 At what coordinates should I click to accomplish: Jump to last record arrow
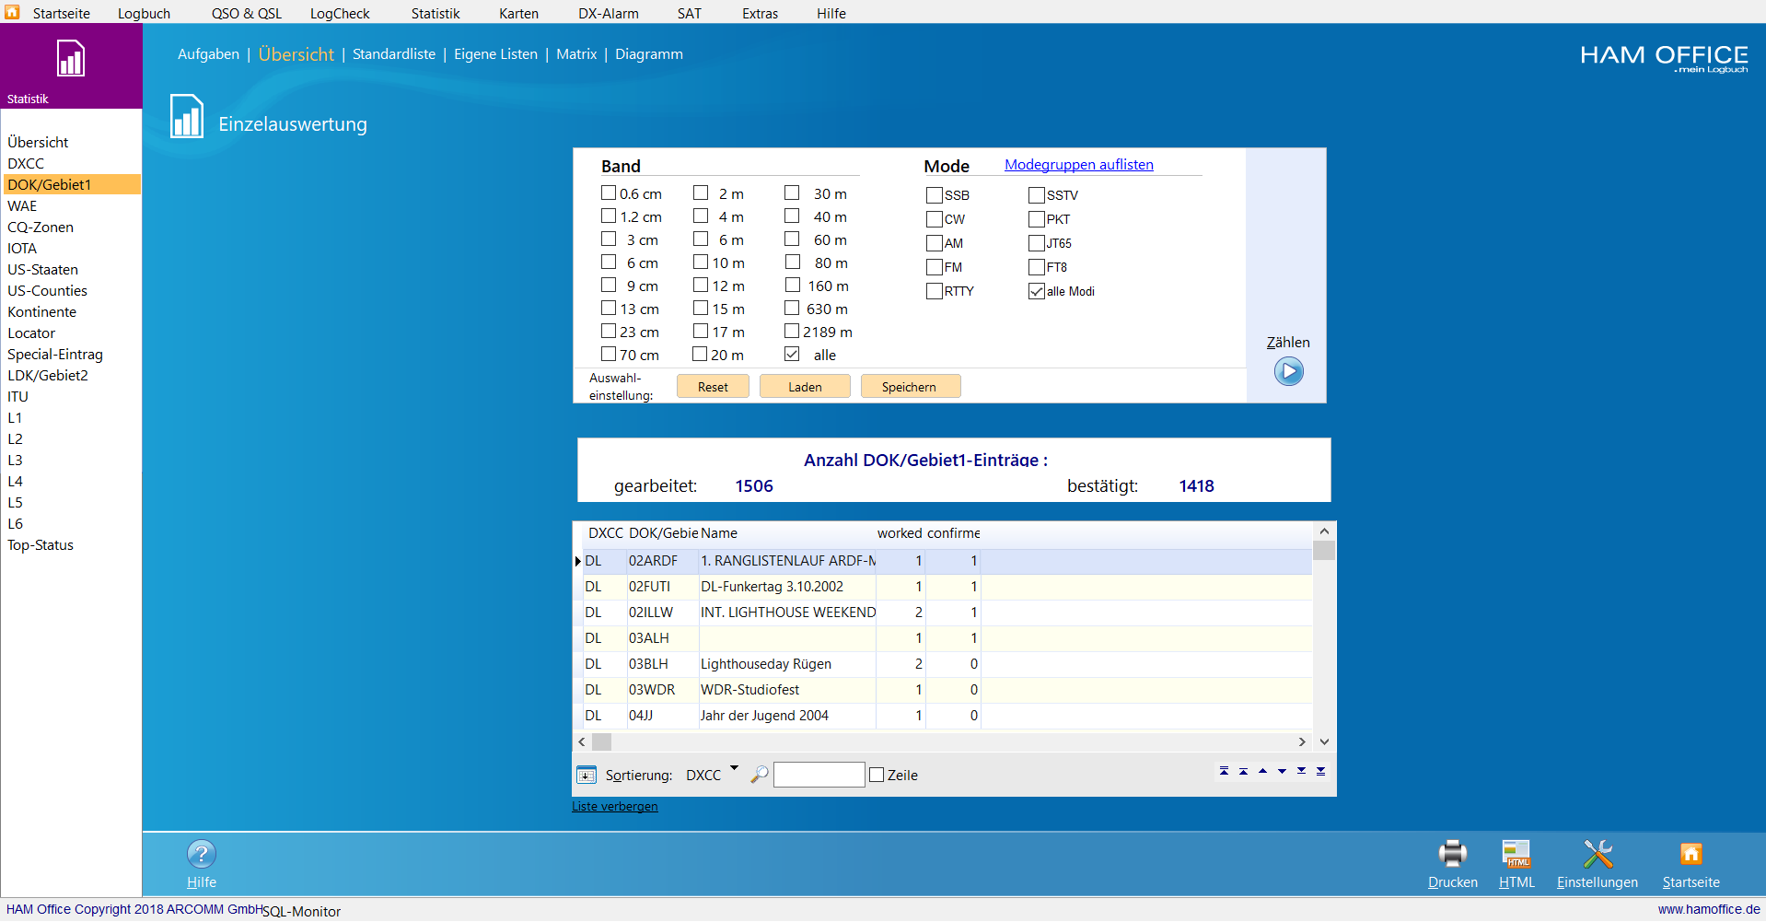click(1320, 771)
